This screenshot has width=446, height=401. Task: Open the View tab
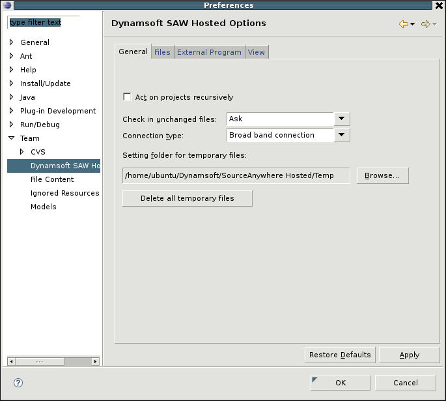[x=257, y=52]
